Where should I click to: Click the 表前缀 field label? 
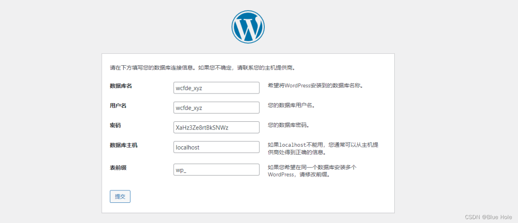(x=118, y=167)
